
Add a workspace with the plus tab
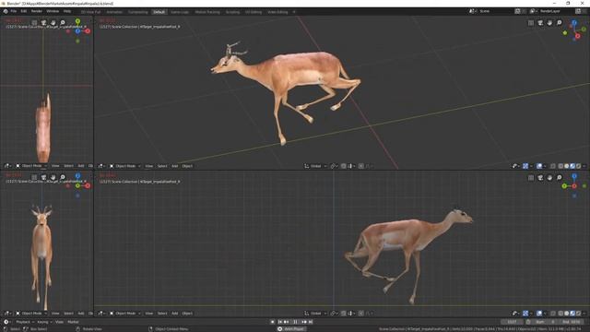click(294, 12)
